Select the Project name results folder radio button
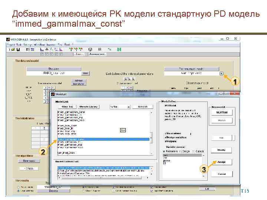 click(x=19, y=187)
